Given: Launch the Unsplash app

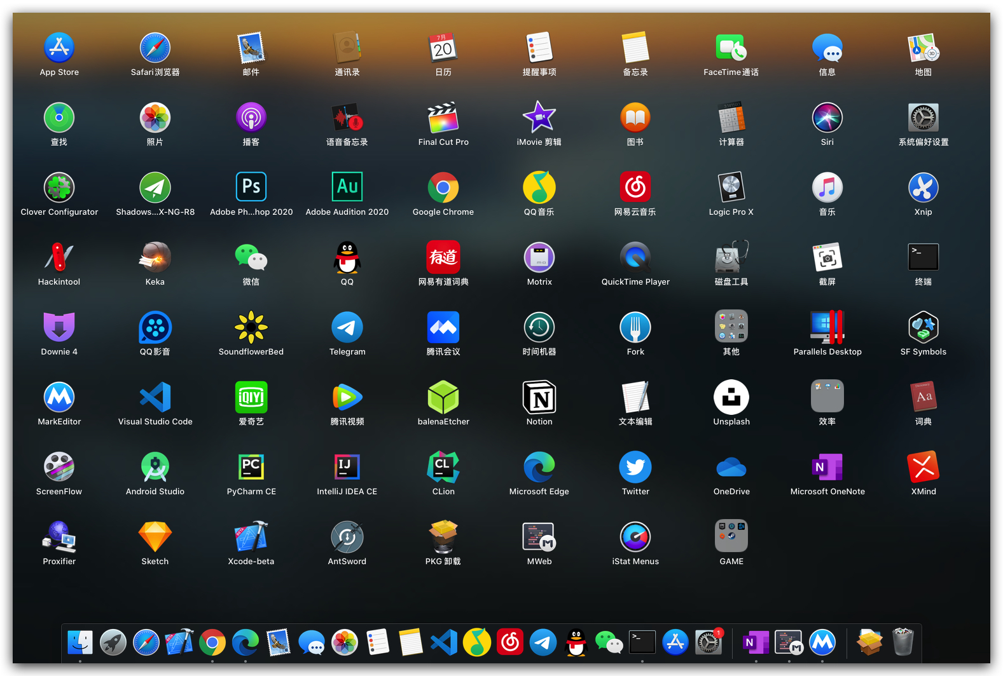Looking at the screenshot, I should pyautogui.click(x=731, y=398).
